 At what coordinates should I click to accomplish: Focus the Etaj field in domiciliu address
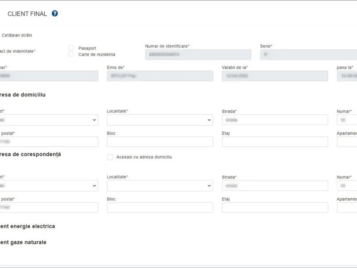[x=275, y=142]
